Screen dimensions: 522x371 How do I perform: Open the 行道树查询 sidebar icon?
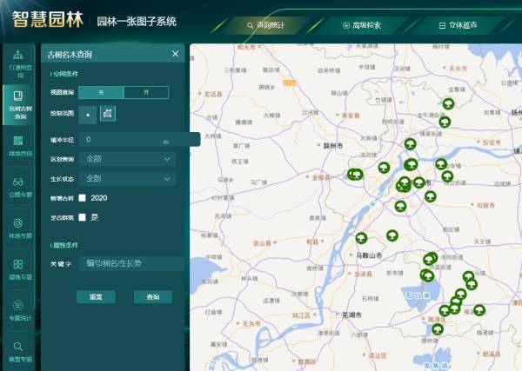(x=17, y=61)
